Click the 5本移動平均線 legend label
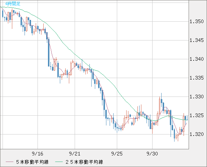This screenshot has width=207, height=167. pos(32,162)
